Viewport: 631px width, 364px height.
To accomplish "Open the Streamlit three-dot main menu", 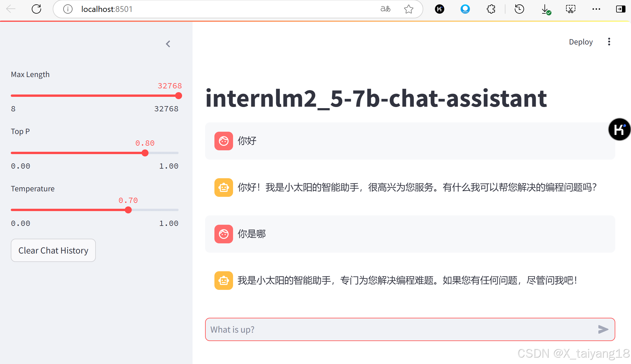I will point(609,42).
